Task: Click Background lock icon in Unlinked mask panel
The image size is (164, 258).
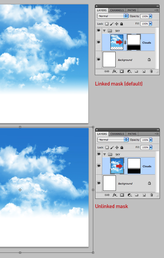Action: [x=150, y=183]
